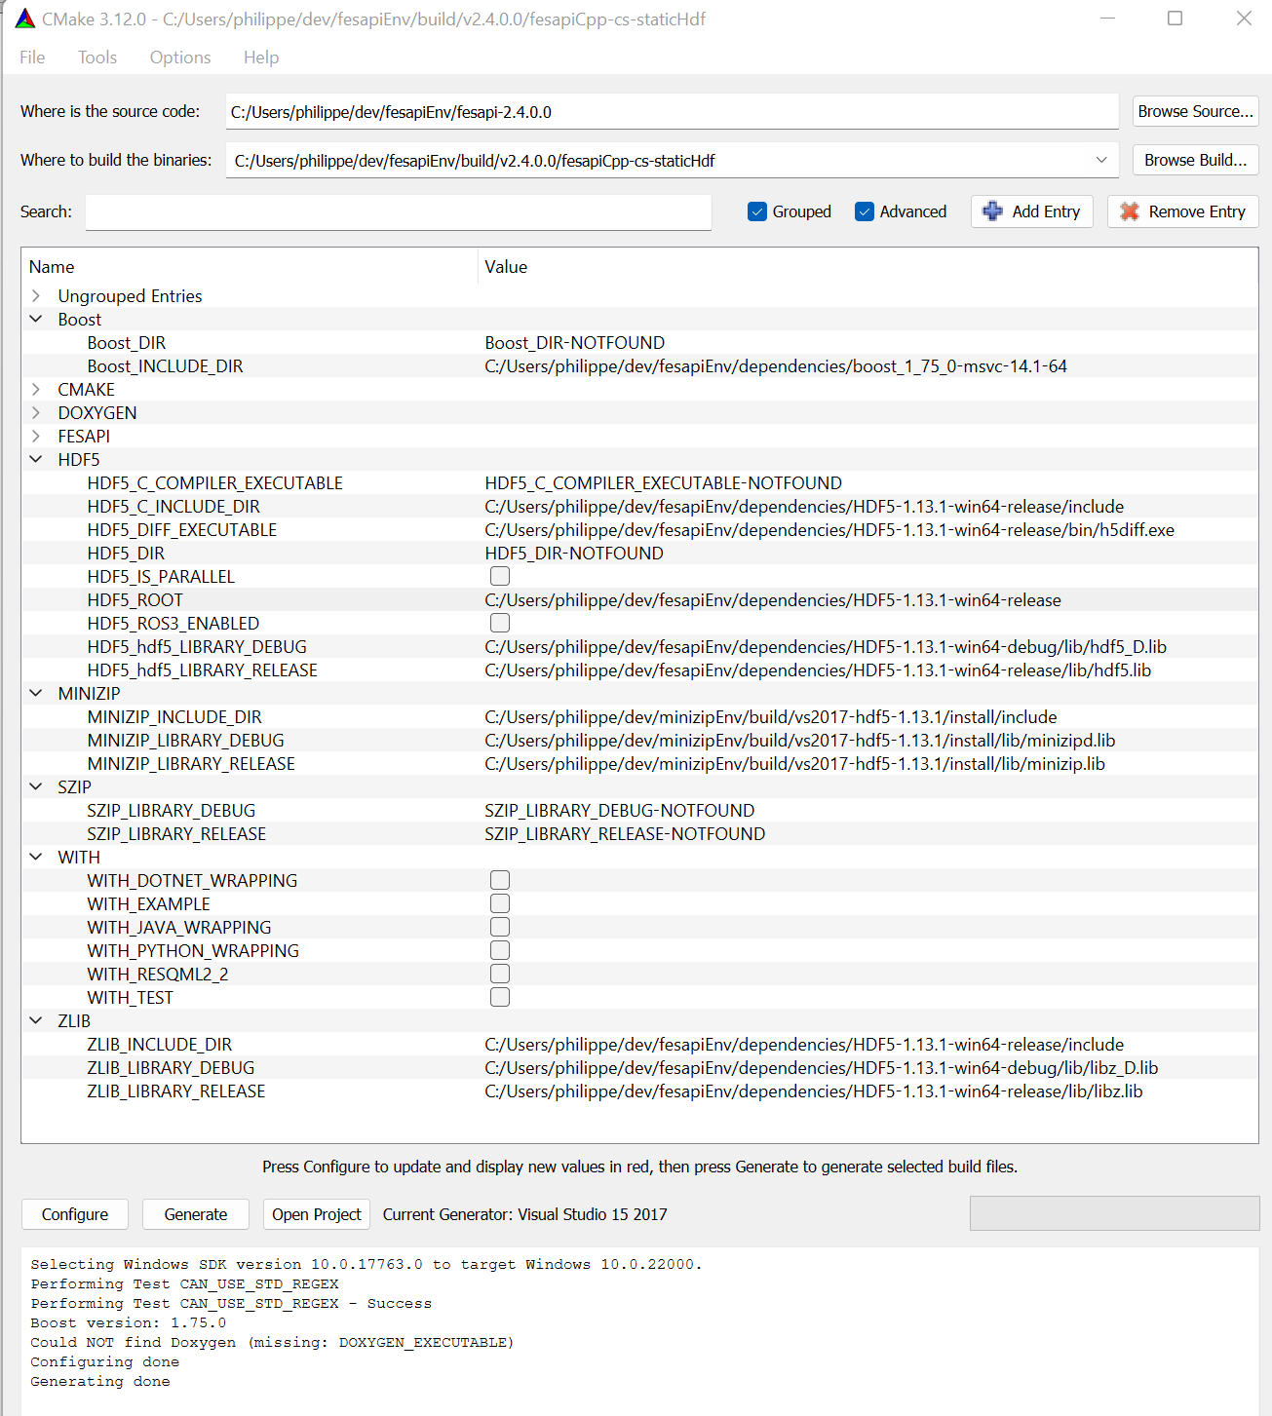The image size is (1272, 1416).
Task: Click the 'Boost version: 1.75.0' log line
Action: pyautogui.click(x=128, y=1322)
